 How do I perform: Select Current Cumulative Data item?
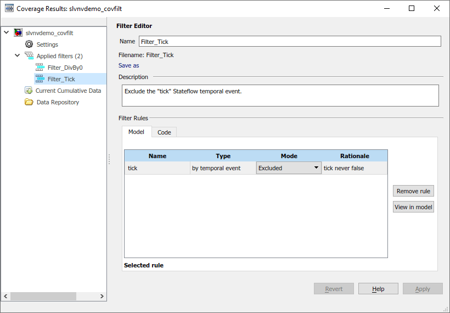click(68, 91)
